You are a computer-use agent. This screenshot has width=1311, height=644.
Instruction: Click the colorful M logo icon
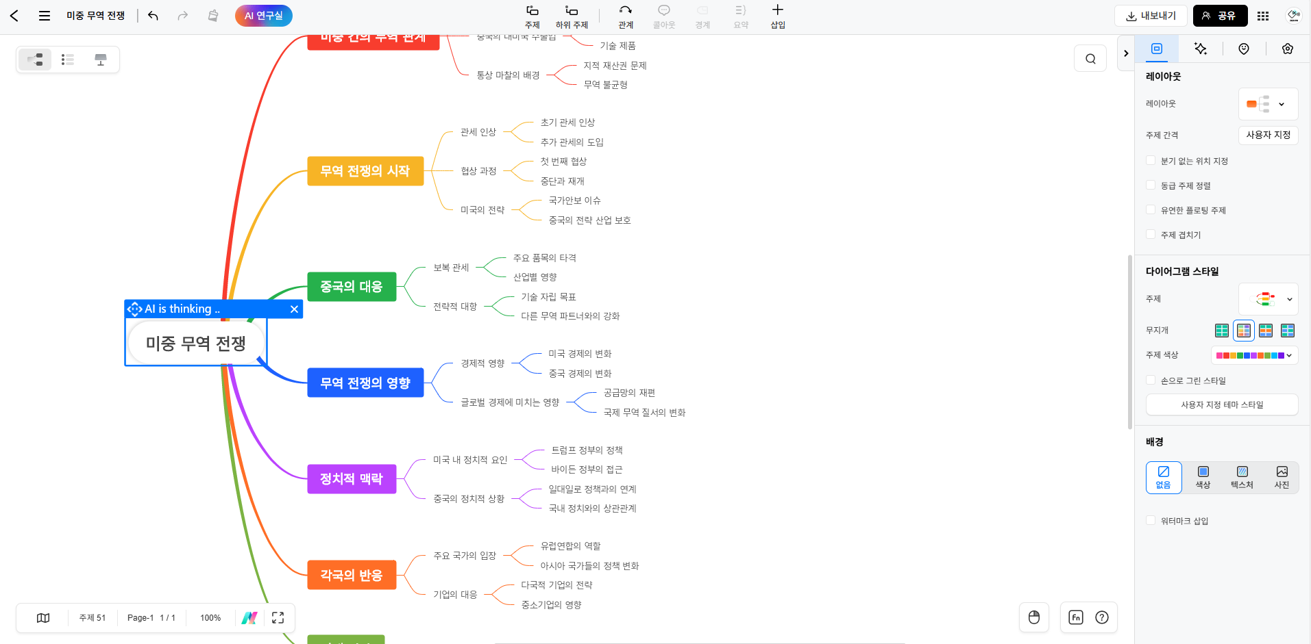tap(249, 618)
